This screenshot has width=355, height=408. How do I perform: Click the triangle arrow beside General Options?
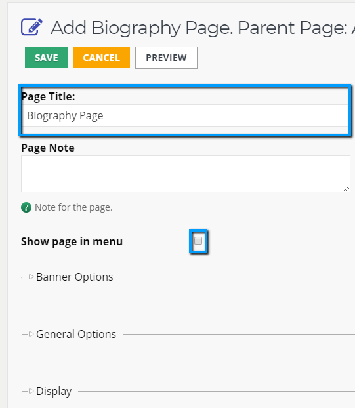(31, 334)
